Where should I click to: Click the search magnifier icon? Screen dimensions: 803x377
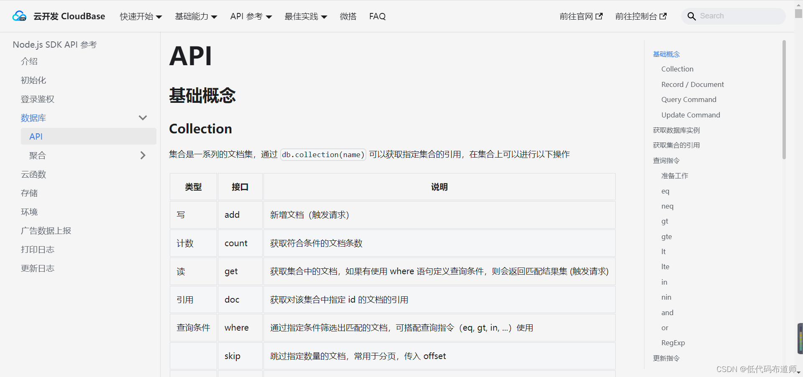point(691,16)
